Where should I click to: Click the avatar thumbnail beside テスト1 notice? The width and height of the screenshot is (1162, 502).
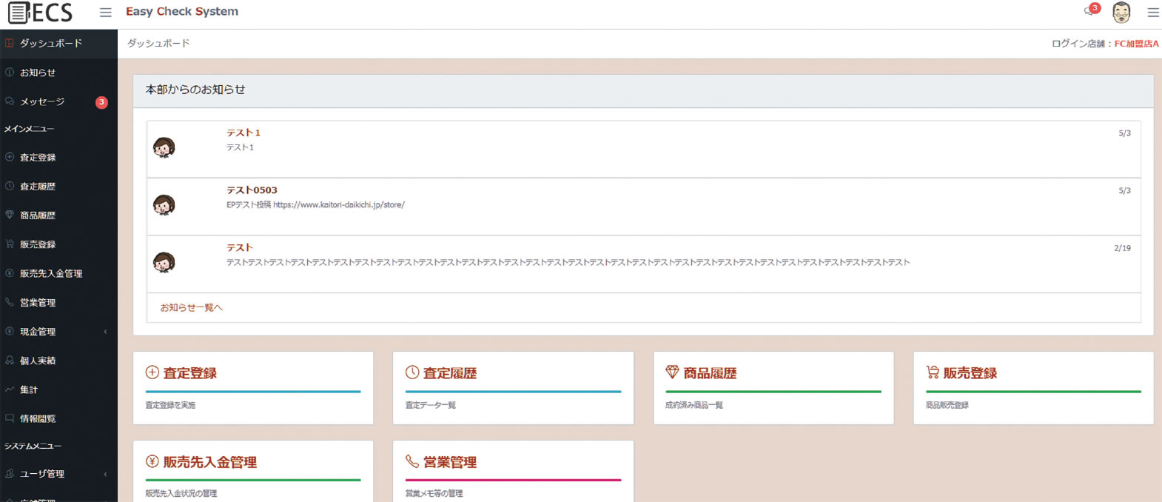pos(164,147)
